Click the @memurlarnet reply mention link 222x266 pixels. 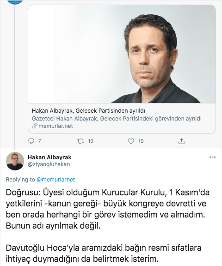(55, 180)
